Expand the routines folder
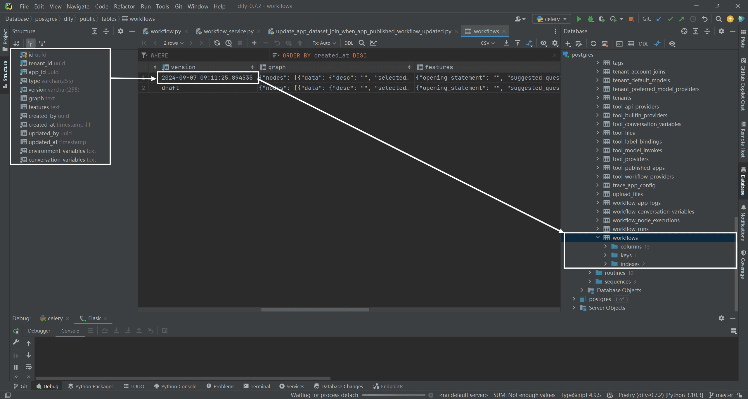This screenshot has height=399, width=748. pos(590,272)
